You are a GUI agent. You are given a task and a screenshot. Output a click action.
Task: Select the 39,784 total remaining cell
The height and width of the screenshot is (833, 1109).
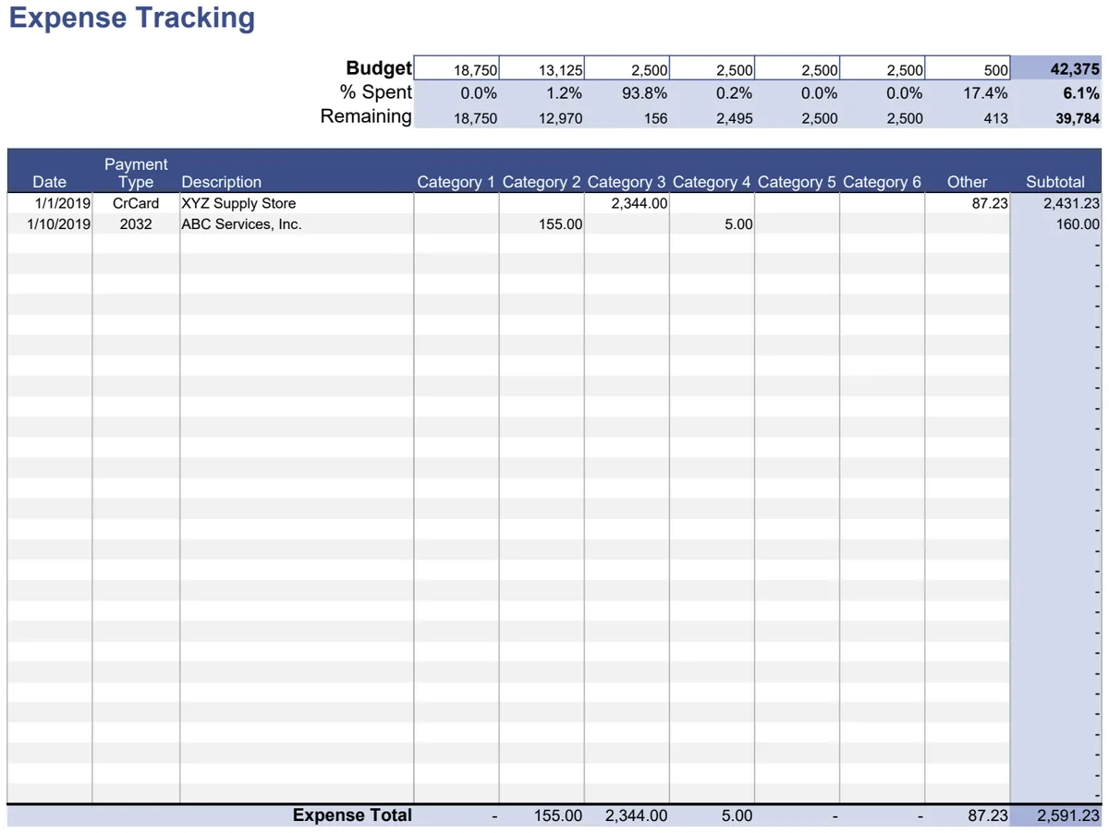[x=1057, y=117]
